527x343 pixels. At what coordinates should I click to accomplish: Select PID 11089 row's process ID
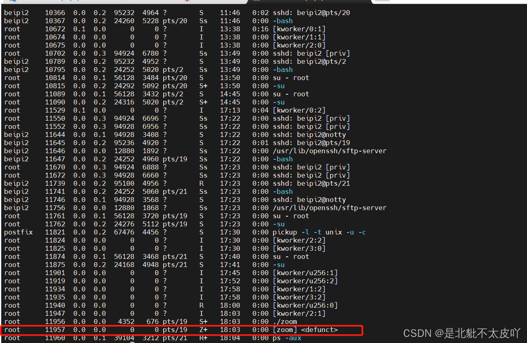pos(55,94)
